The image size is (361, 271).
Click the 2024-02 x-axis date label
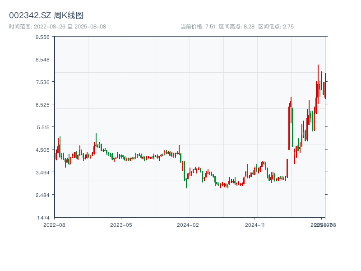coord(188,224)
